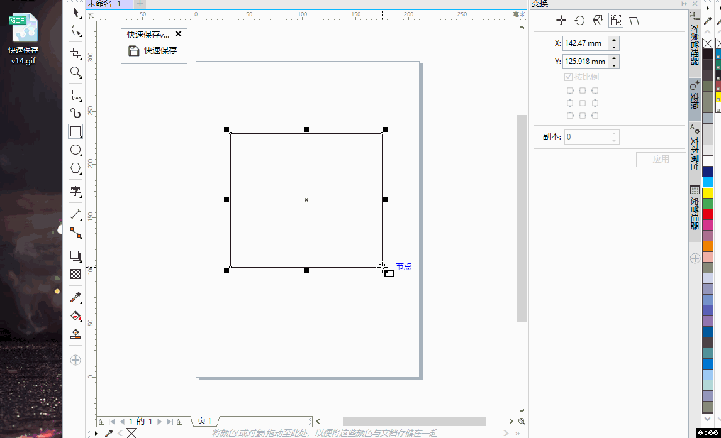Choose the Polygon tool
Image resolution: width=721 pixels, height=438 pixels.
tap(76, 168)
